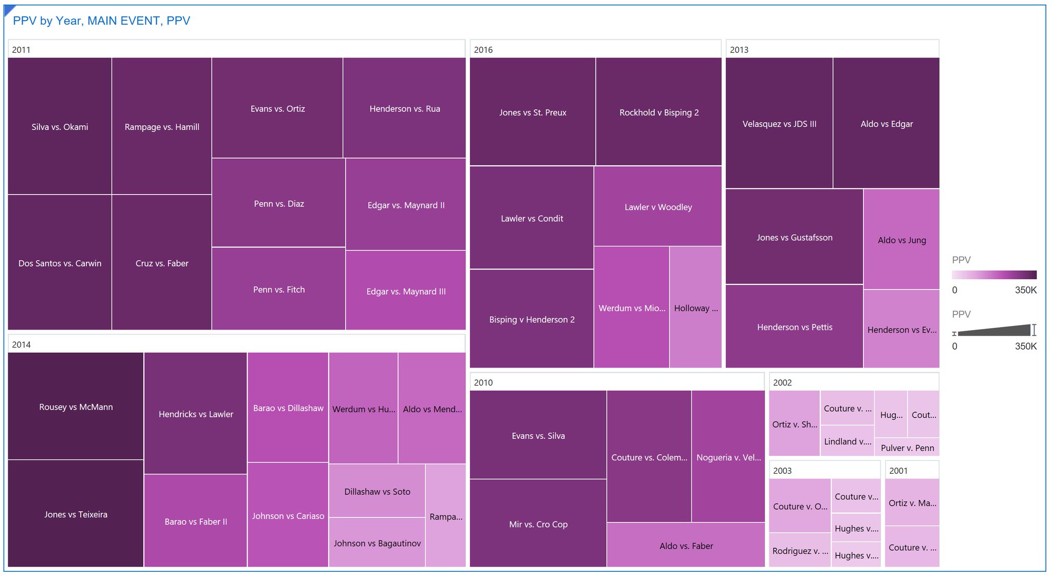Select the Aldo vs Edgar tile

(x=886, y=123)
